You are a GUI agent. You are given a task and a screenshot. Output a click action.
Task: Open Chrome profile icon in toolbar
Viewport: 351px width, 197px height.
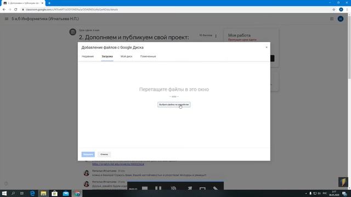[341, 10]
